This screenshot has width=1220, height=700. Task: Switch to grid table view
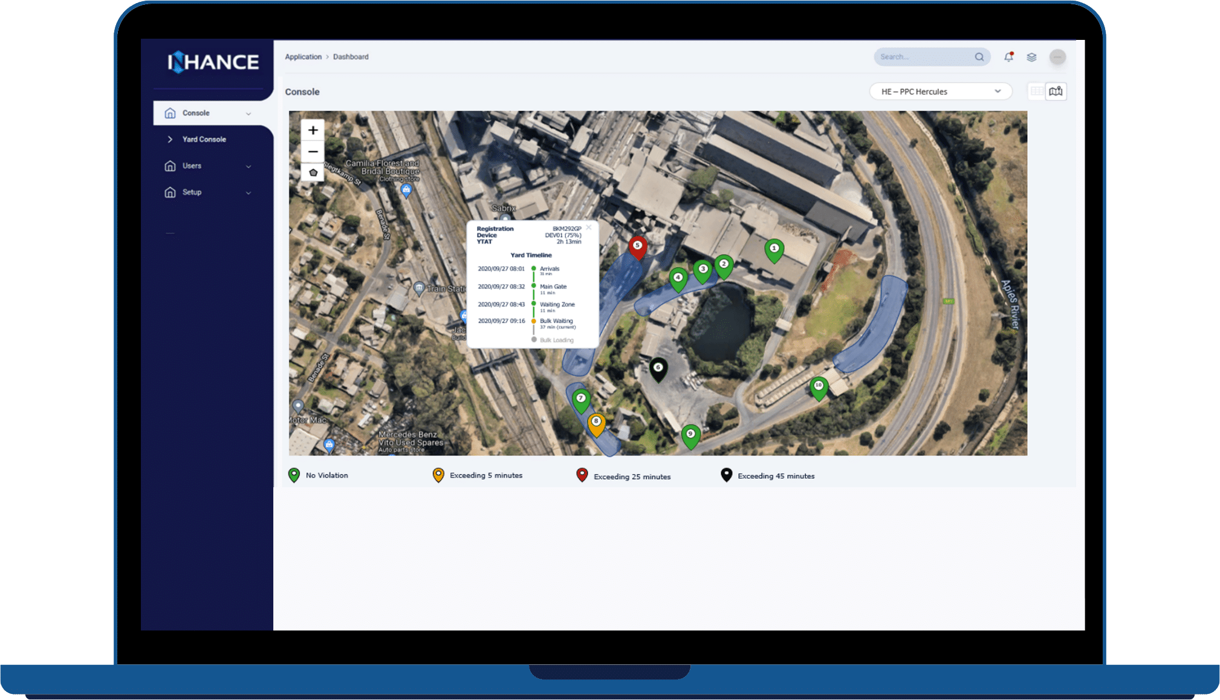[1036, 91]
